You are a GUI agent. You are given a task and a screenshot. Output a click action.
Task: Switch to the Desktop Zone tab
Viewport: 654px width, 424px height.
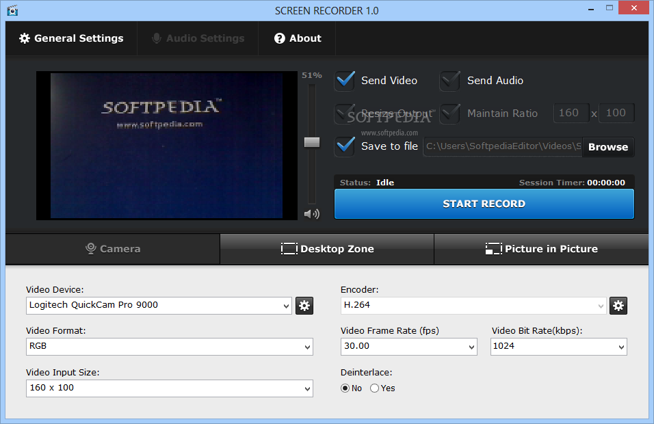[327, 249]
